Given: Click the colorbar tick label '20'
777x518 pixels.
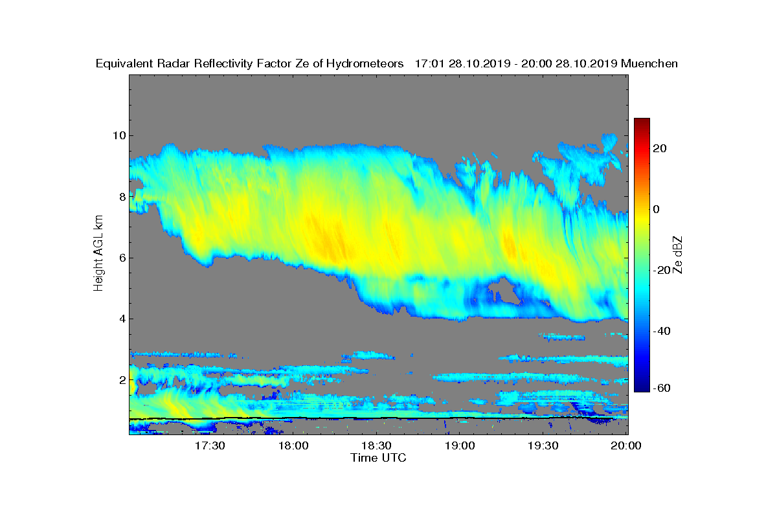Looking at the screenshot, I should click(x=660, y=148).
